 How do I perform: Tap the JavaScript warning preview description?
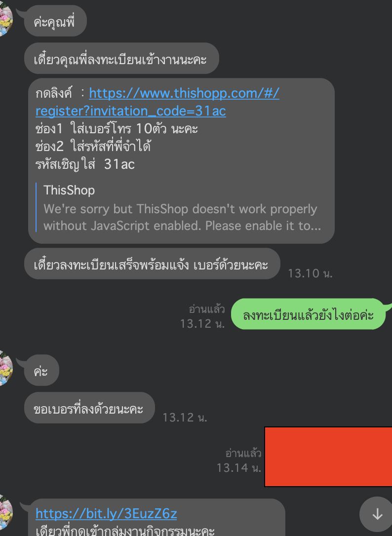182,217
